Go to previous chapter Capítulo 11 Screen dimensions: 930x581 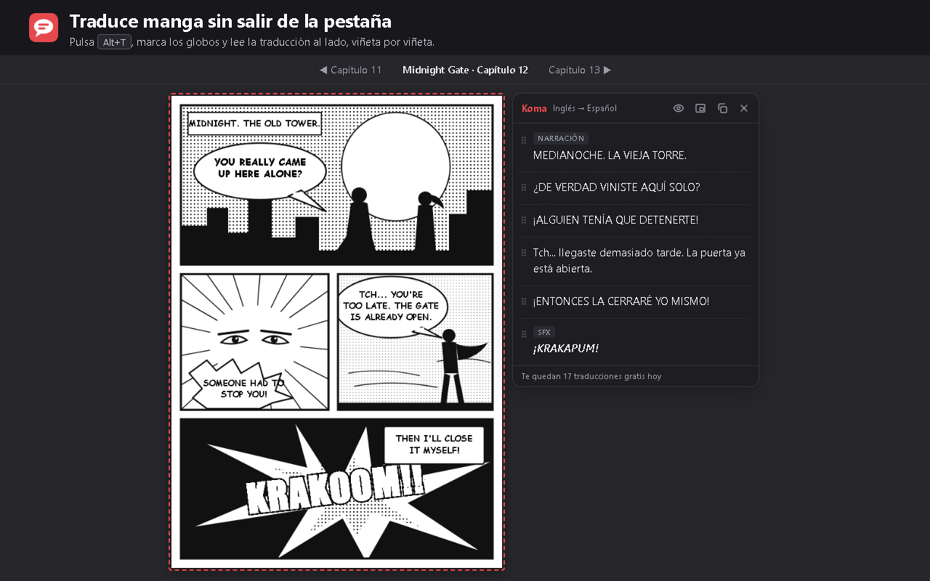[350, 70]
